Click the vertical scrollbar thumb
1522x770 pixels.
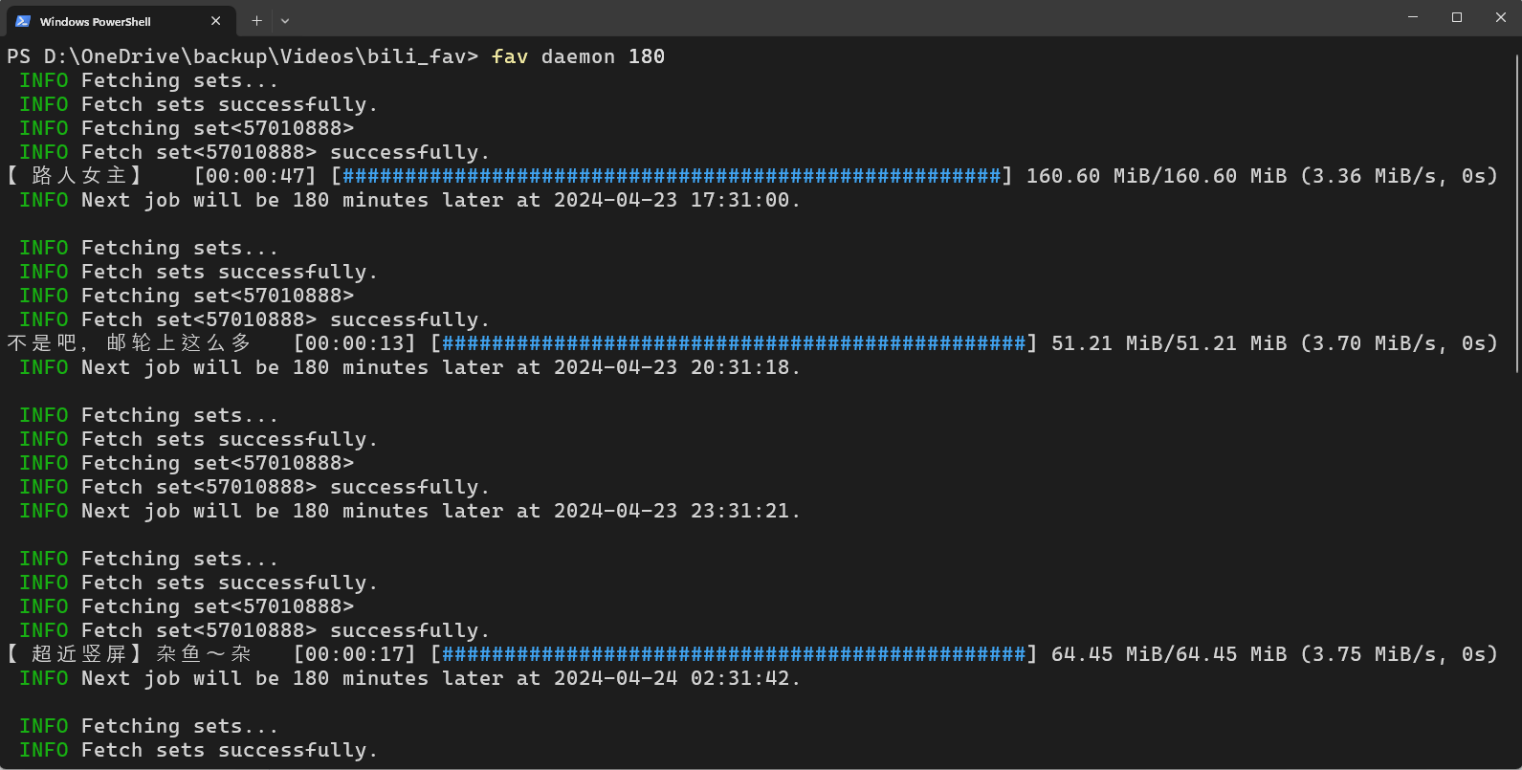[1517, 213]
